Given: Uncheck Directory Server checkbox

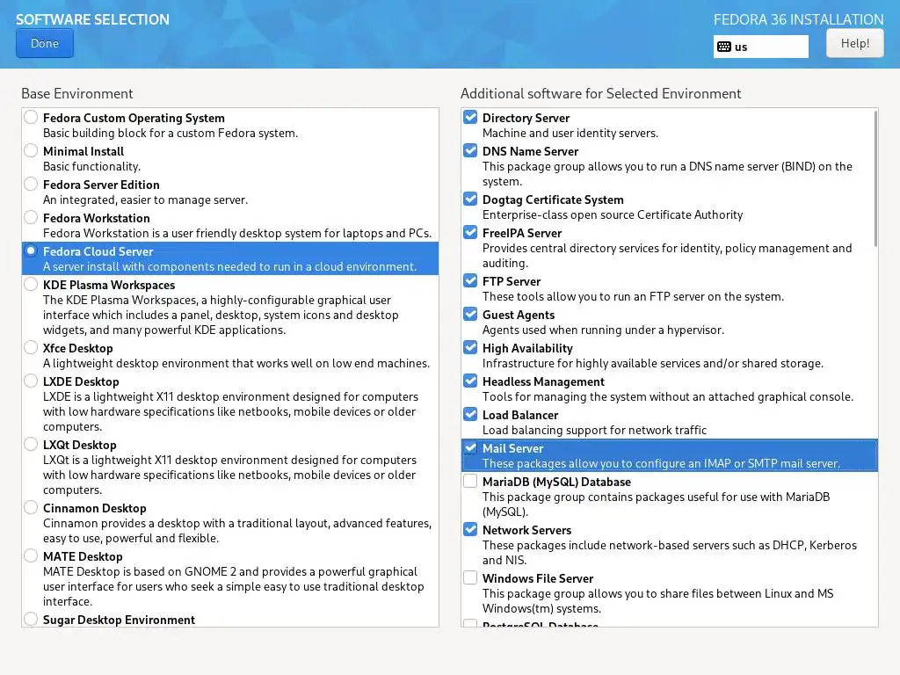Looking at the screenshot, I should point(470,117).
